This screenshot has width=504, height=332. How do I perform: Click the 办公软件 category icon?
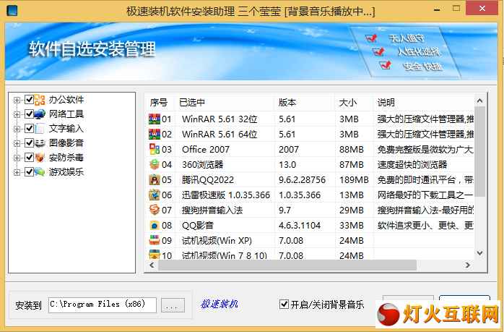40,100
